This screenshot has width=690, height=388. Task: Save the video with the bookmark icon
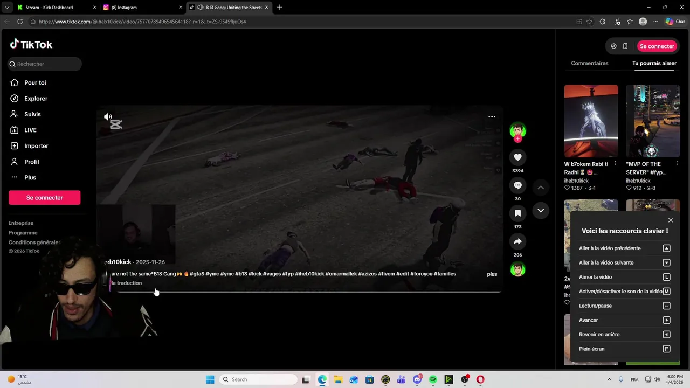pyautogui.click(x=517, y=213)
